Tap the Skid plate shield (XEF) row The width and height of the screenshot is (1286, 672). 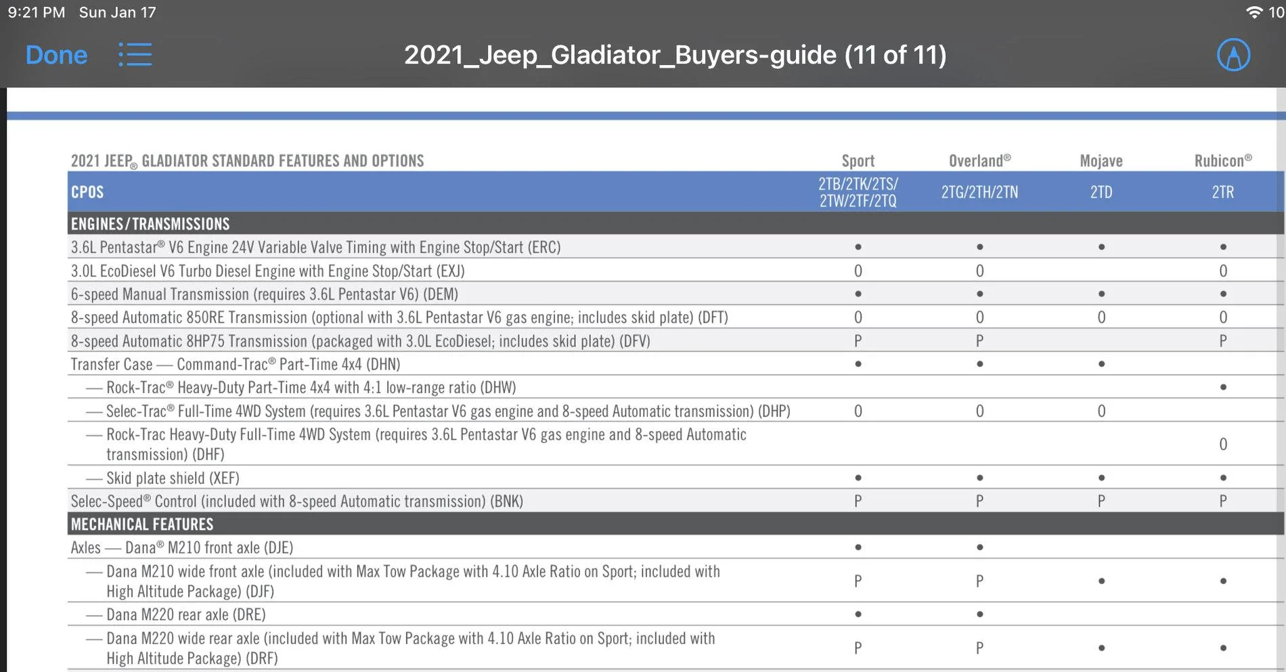675,478
